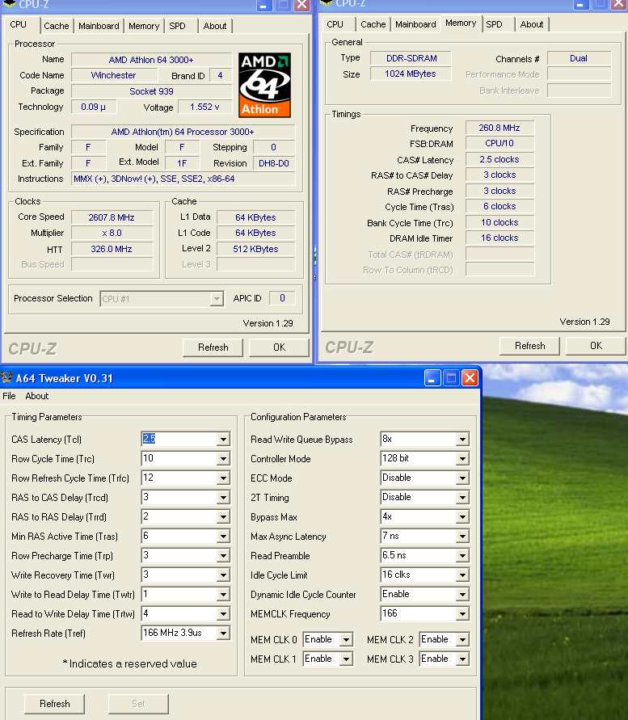Expand the Refresh Rate (Tref) dropdown

click(223, 634)
